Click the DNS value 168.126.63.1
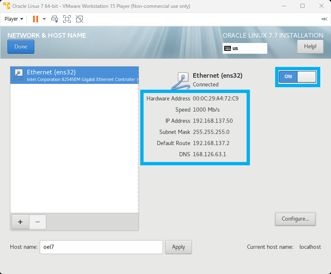Screen dimensions: 331x274 [209, 155]
